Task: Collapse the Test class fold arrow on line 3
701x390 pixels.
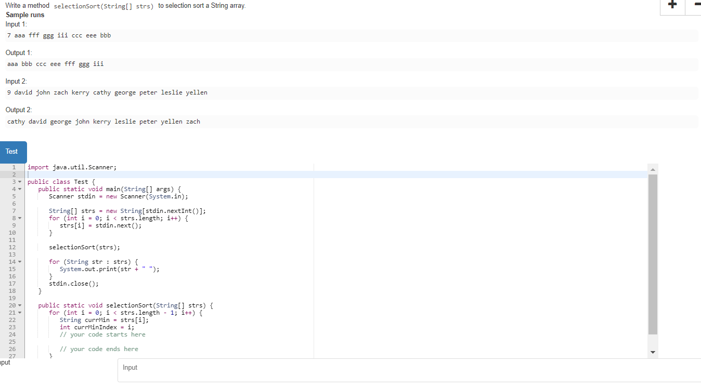Action: pyautogui.click(x=20, y=182)
